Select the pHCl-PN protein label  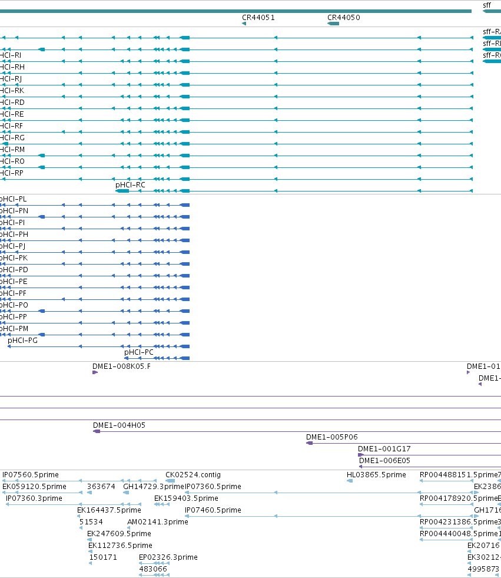(x=14, y=211)
